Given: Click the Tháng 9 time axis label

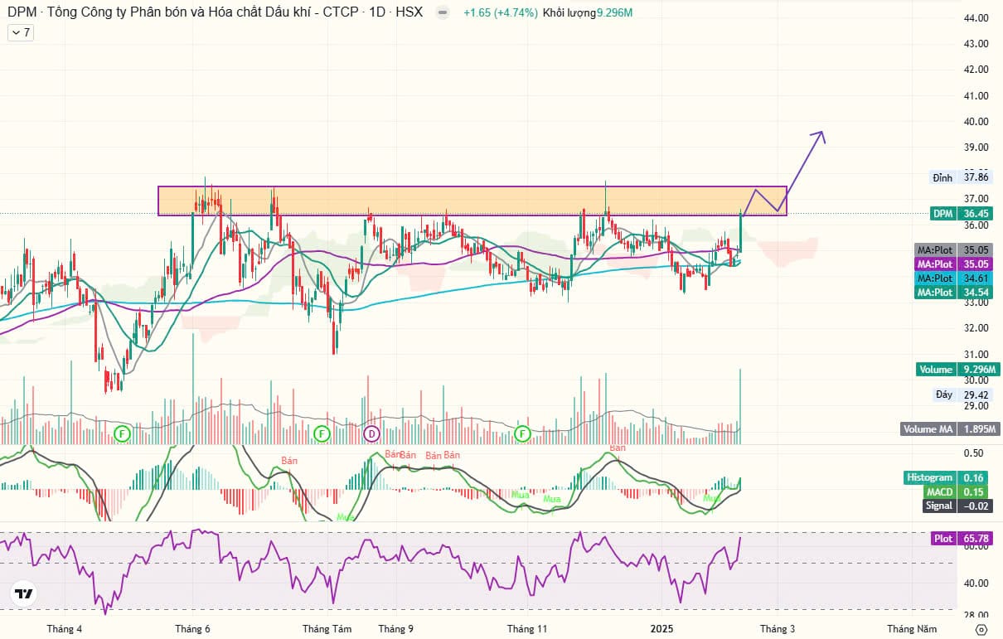Looking at the screenshot, I should click(395, 629).
